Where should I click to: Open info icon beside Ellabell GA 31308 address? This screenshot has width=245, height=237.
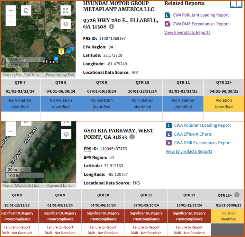click(x=111, y=27)
